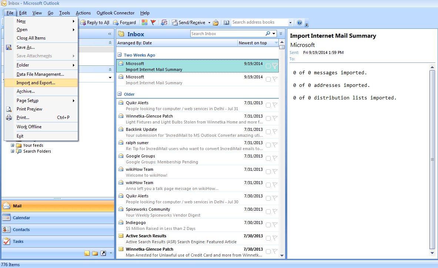Click the Inbox folder icon in header
This screenshot has height=268, width=438.
121,34
